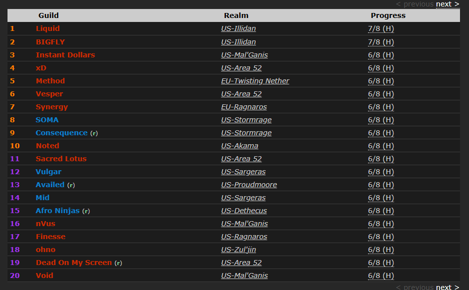Viewport: 469px width, 290px height.
Task: Open the ohno guild link
Action: click(45, 250)
